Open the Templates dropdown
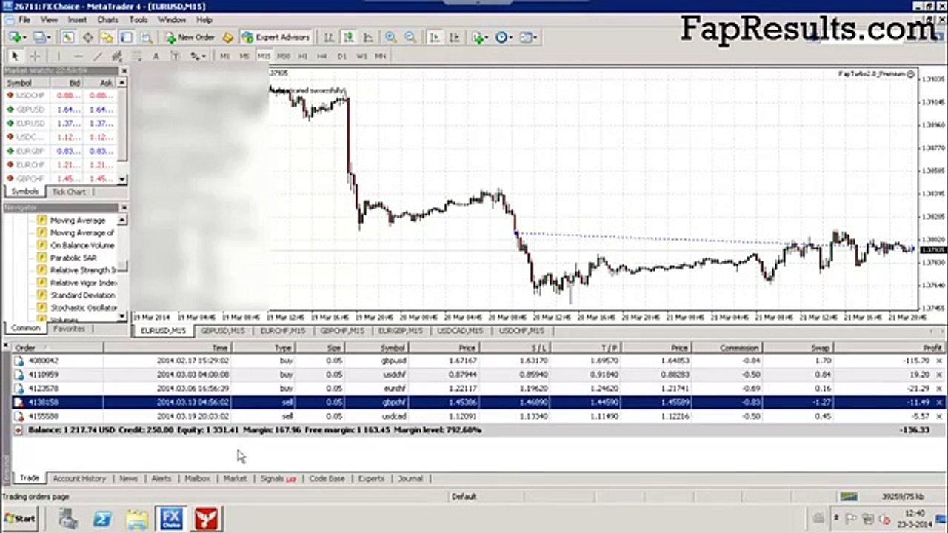Image resolution: width=948 pixels, height=533 pixels. (x=528, y=37)
